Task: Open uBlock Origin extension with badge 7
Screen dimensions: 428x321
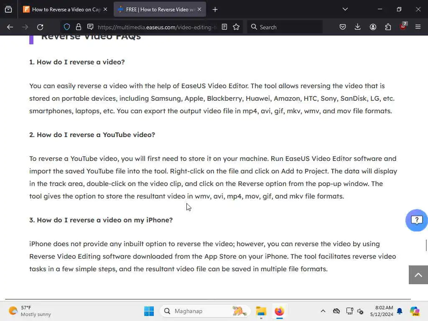Action: click(403, 26)
